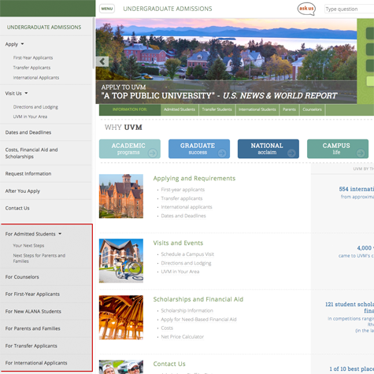Open Visits and Events heading
Screen dimensions: 374x374
click(x=178, y=243)
